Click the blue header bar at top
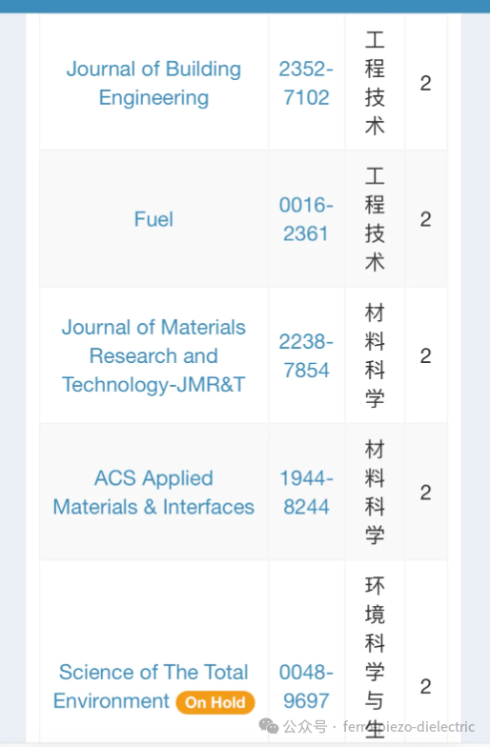Screen dimensions: 490x747 [245, 6]
